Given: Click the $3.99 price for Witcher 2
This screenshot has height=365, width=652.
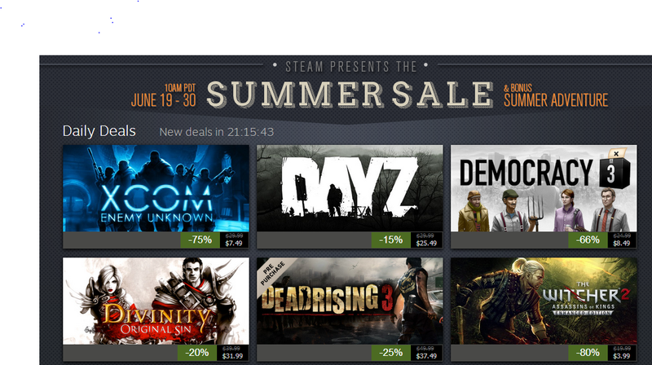Looking at the screenshot, I should click(622, 356).
